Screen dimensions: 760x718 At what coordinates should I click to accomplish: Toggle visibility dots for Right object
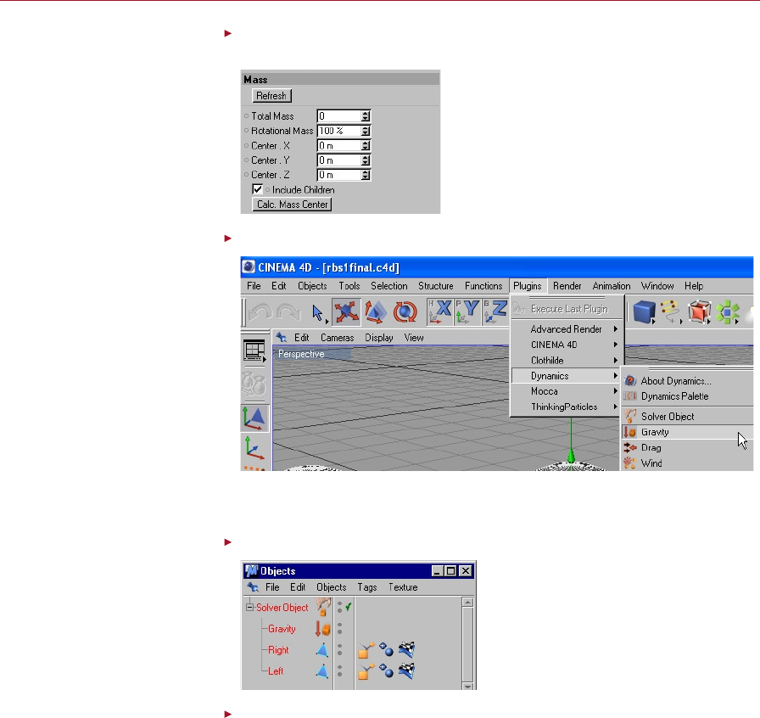(340, 649)
